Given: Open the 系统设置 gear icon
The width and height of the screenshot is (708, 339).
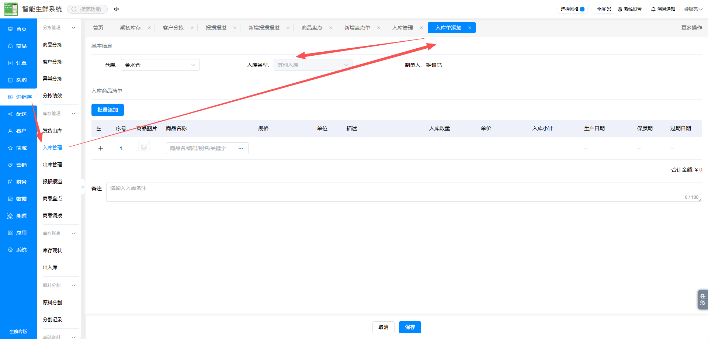Looking at the screenshot, I should click(620, 9).
